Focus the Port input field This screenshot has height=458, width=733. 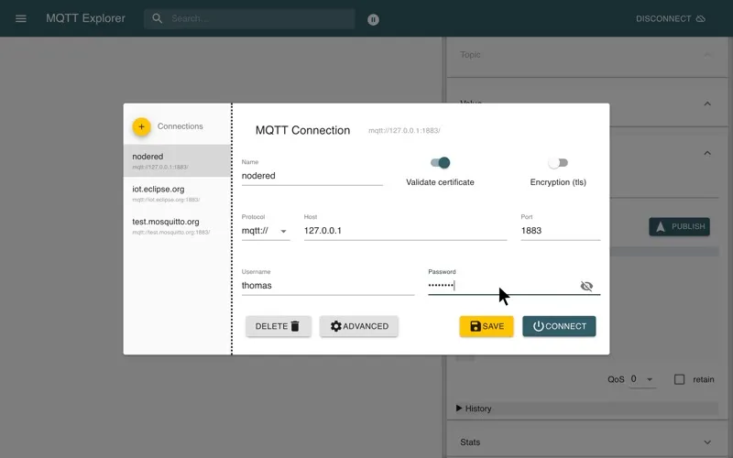pyautogui.click(x=561, y=231)
